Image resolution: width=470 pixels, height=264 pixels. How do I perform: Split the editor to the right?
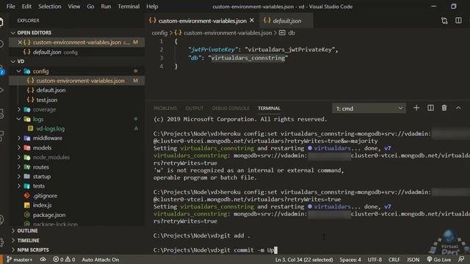coord(458,21)
